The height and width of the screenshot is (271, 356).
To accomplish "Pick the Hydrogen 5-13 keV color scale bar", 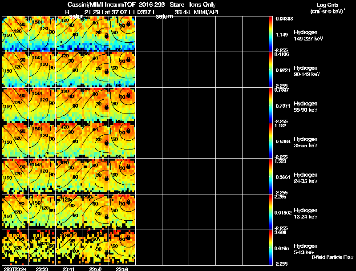I will (271, 247).
